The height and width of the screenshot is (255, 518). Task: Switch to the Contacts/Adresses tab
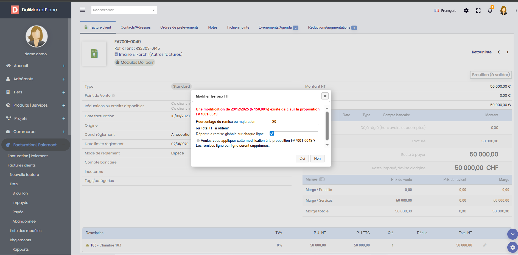(136, 27)
